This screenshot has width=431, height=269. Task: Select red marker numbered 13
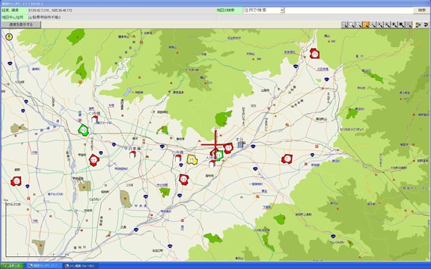pos(183,179)
